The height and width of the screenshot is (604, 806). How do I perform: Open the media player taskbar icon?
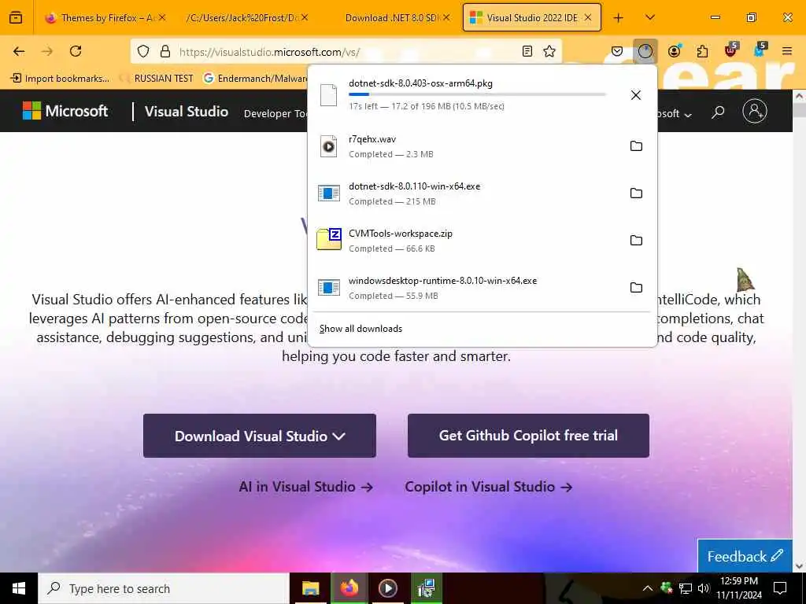(x=387, y=588)
